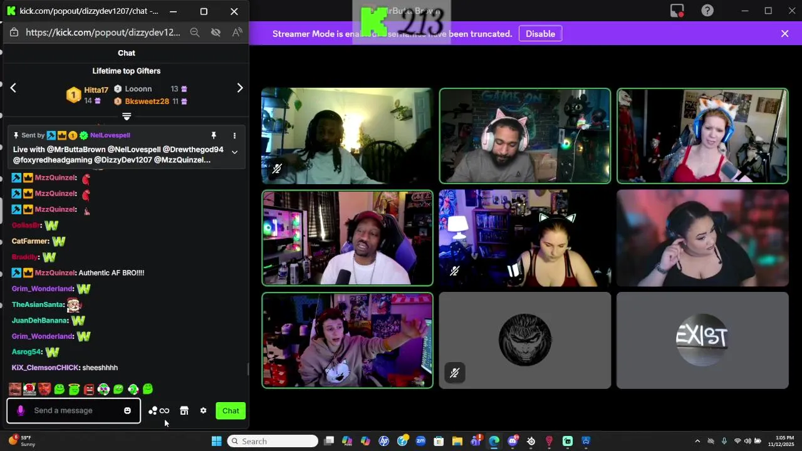Click the URL address field in the popout
The height and width of the screenshot is (451, 802).
pyautogui.click(x=103, y=33)
